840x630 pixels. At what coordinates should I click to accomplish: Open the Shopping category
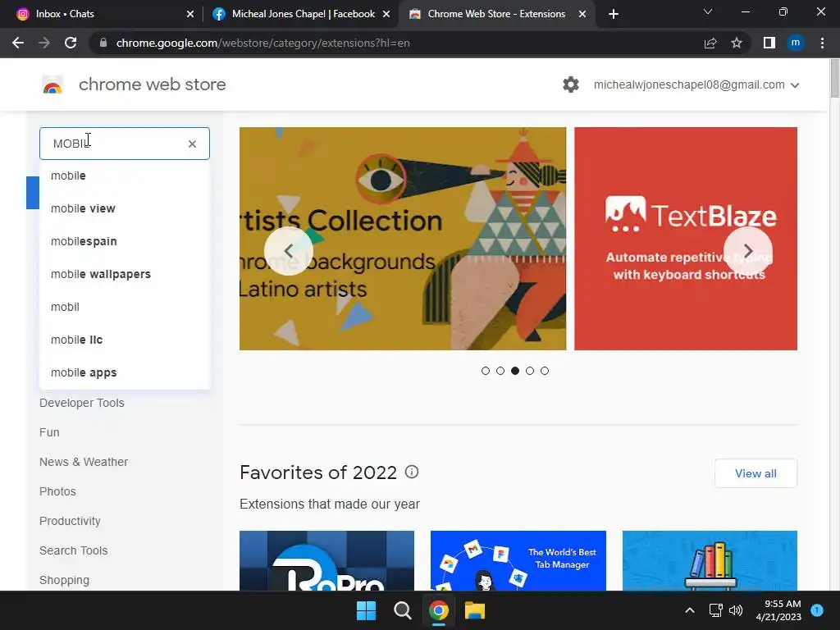64,580
